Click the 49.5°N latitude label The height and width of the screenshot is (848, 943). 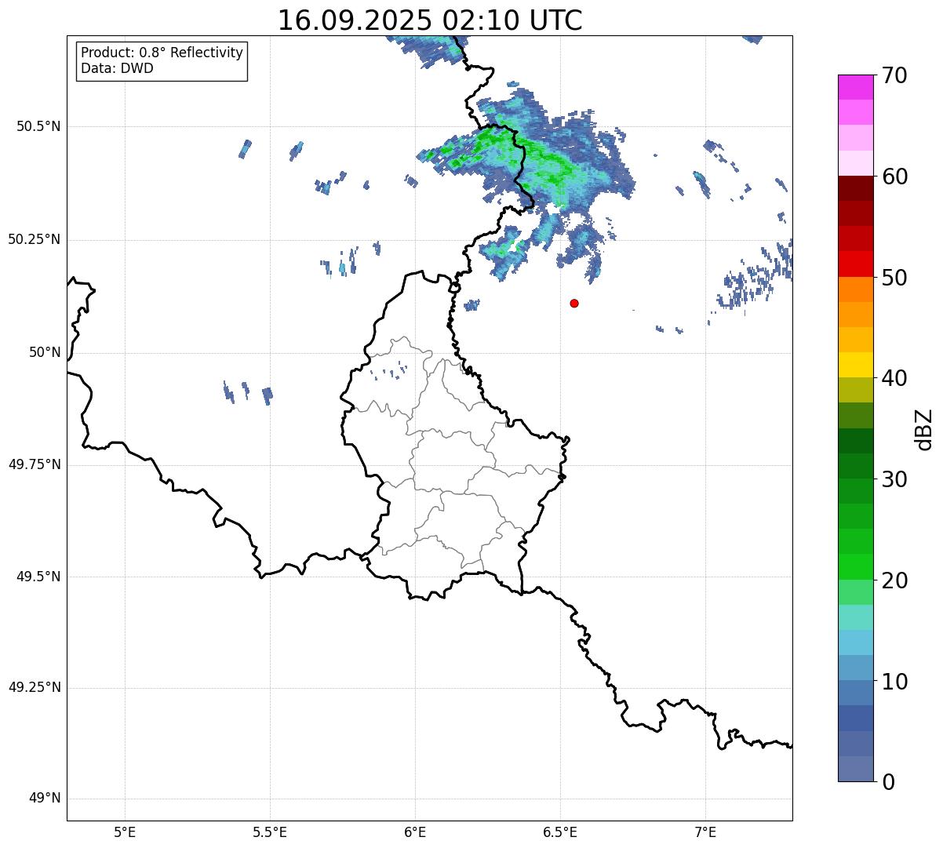point(38,577)
